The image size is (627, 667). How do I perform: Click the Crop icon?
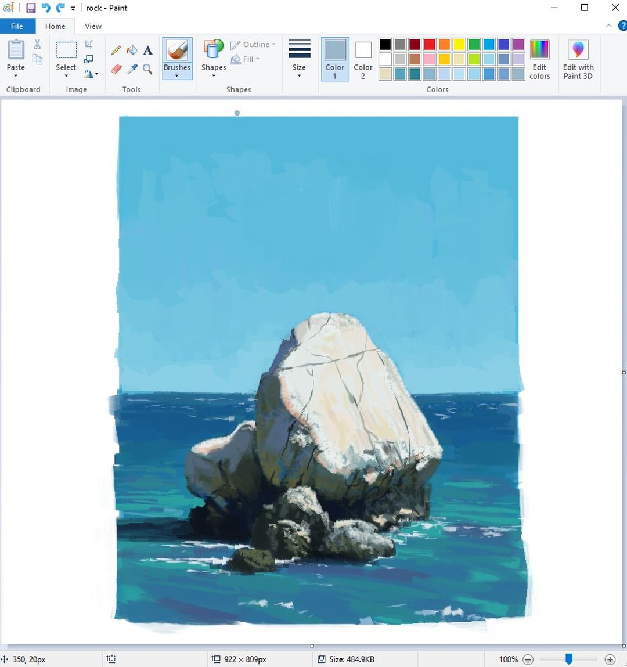coord(88,44)
